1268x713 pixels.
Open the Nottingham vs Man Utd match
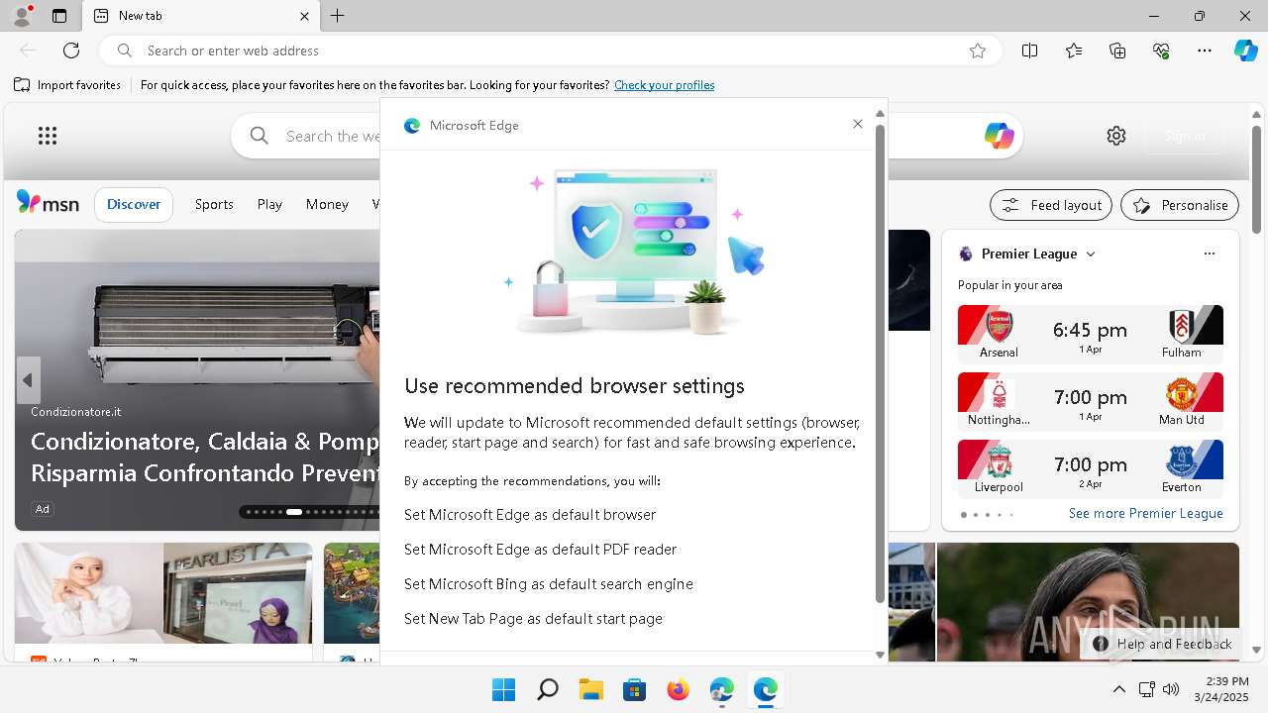click(1091, 401)
